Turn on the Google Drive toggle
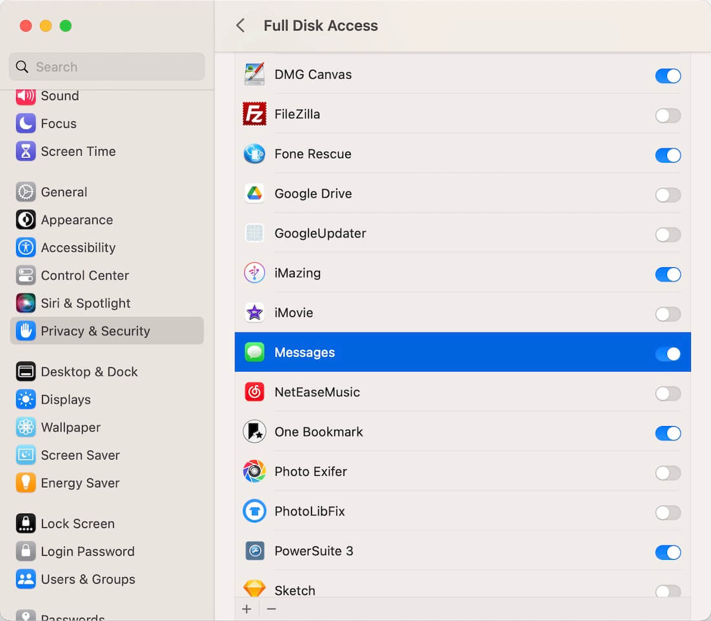Image resolution: width=711 pixels, height=621 pixels. 668,195
